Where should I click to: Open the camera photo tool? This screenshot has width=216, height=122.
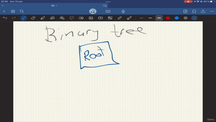110,18
